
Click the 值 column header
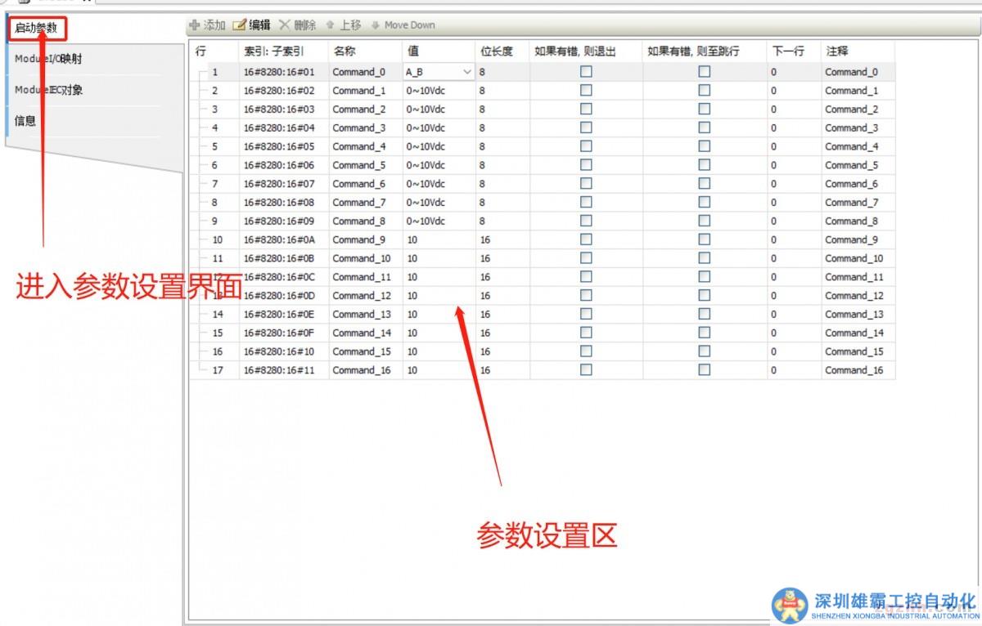pyautogui.click(x=413, y=51)
